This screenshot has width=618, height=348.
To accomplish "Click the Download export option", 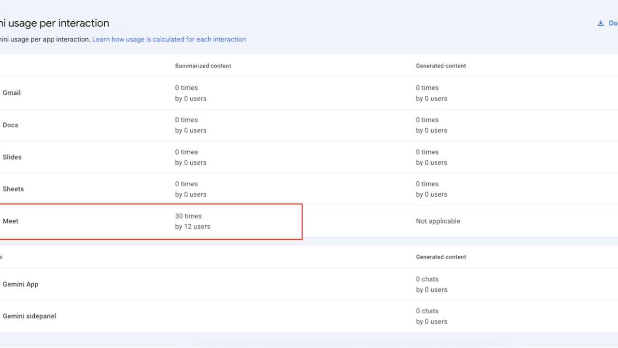I will click(611, 23).
